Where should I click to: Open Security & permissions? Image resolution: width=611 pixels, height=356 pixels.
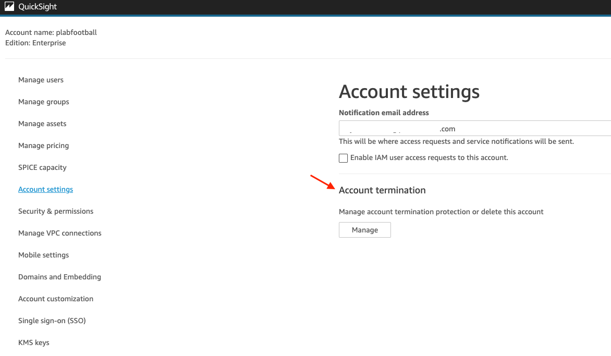56,211
